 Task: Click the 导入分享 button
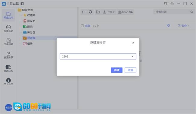point(125,12)
